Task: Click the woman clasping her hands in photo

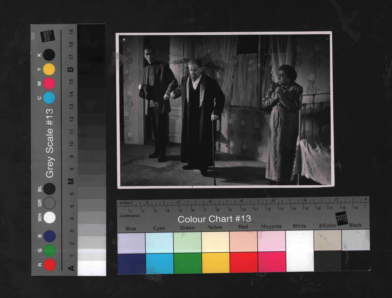Action: coord(282,122)
